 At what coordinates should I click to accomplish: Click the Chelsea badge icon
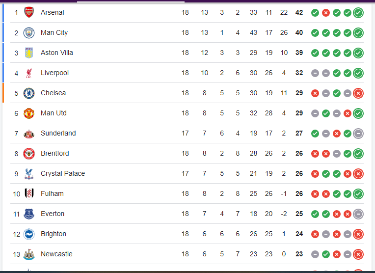tap(29, 93)
